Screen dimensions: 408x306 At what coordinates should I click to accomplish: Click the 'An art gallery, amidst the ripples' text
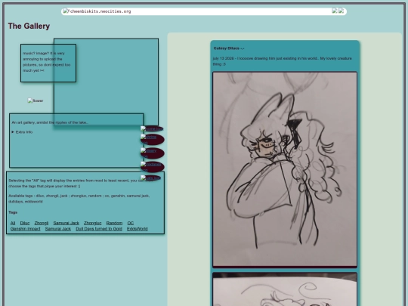50,122
